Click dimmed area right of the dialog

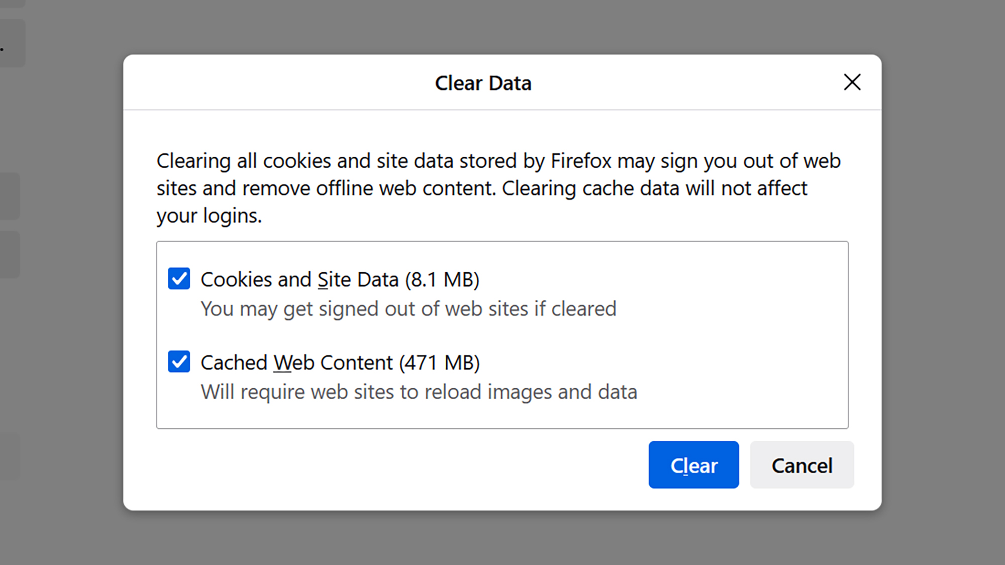(x=945, y=281)
